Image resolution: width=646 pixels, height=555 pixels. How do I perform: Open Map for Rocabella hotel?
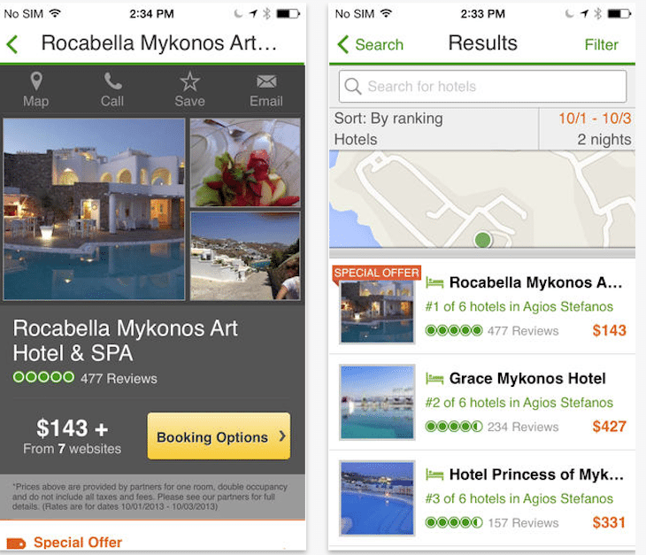point(36,89)
